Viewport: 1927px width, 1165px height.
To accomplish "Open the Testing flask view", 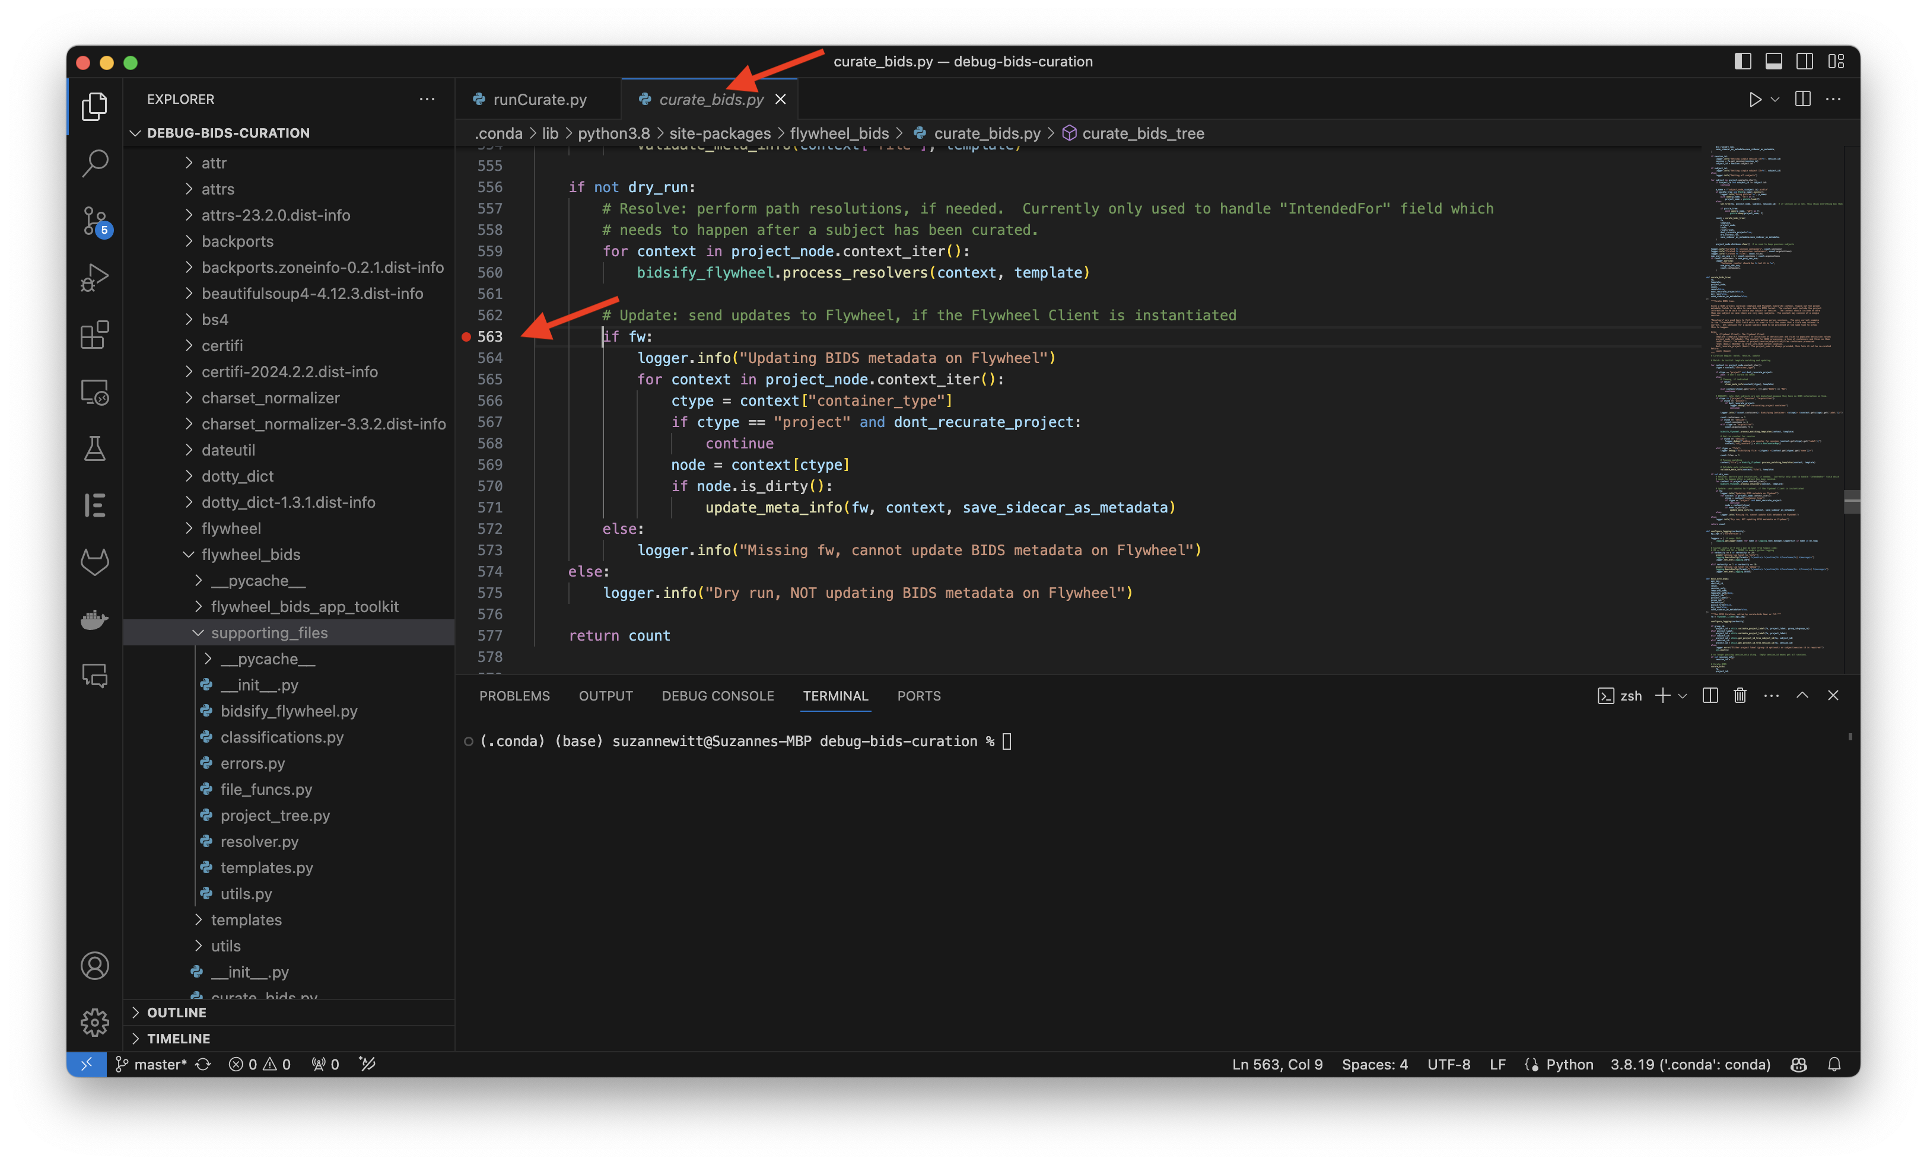I will [95, 449].
